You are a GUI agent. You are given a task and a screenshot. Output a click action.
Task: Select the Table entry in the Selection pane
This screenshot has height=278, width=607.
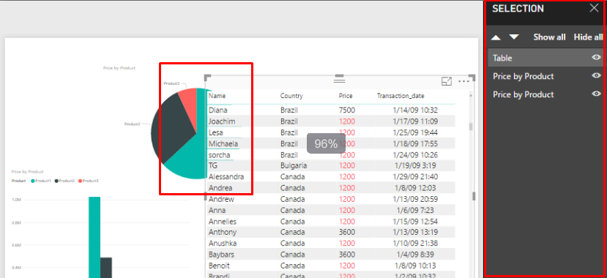click(545, 58)
